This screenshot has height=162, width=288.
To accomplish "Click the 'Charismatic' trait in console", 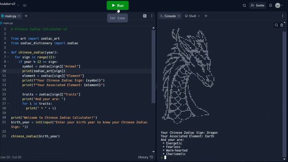I will pos(176,154).
